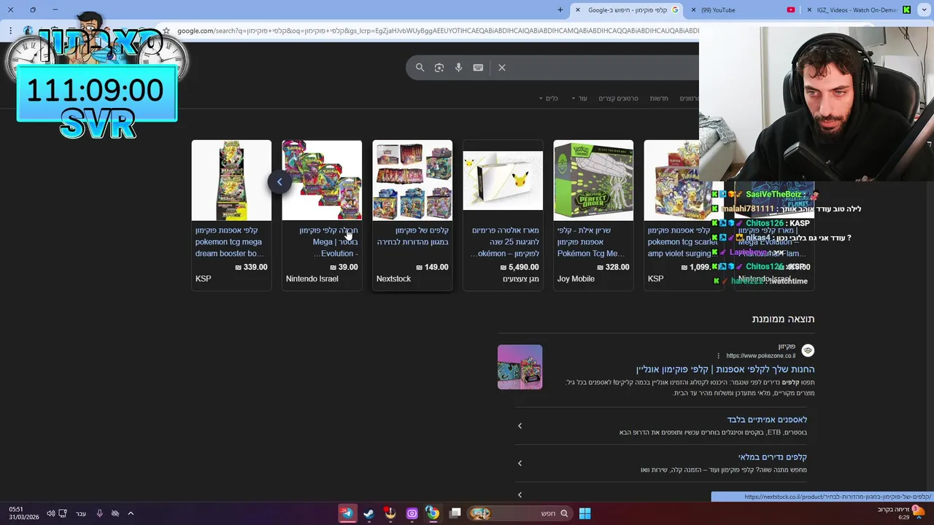Viewport: 934px width, 525px height.
Task: Show hidden system tray icons chevron
Action: click(x=131, y=513)
